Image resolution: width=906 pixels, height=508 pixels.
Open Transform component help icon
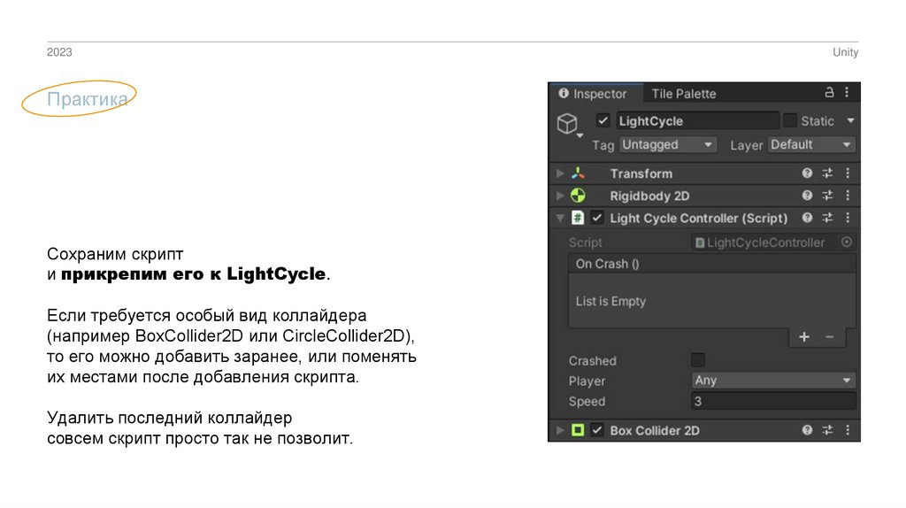tap(807, 173)
